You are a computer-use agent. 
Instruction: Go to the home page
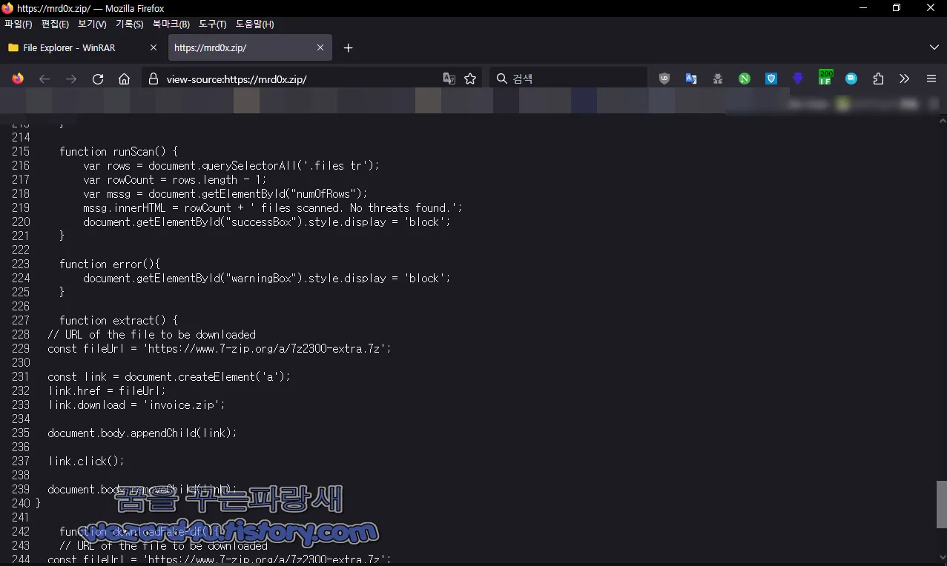coord(124,79)
